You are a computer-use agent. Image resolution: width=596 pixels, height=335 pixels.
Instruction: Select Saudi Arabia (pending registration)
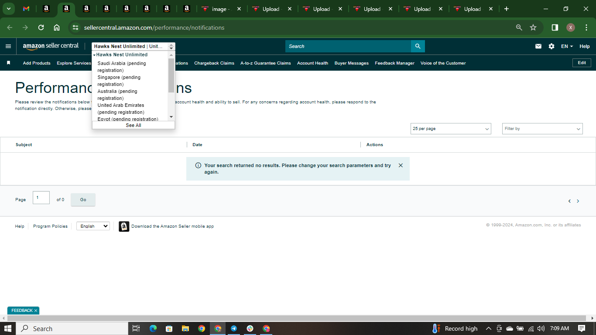click(x=122, y=67)
